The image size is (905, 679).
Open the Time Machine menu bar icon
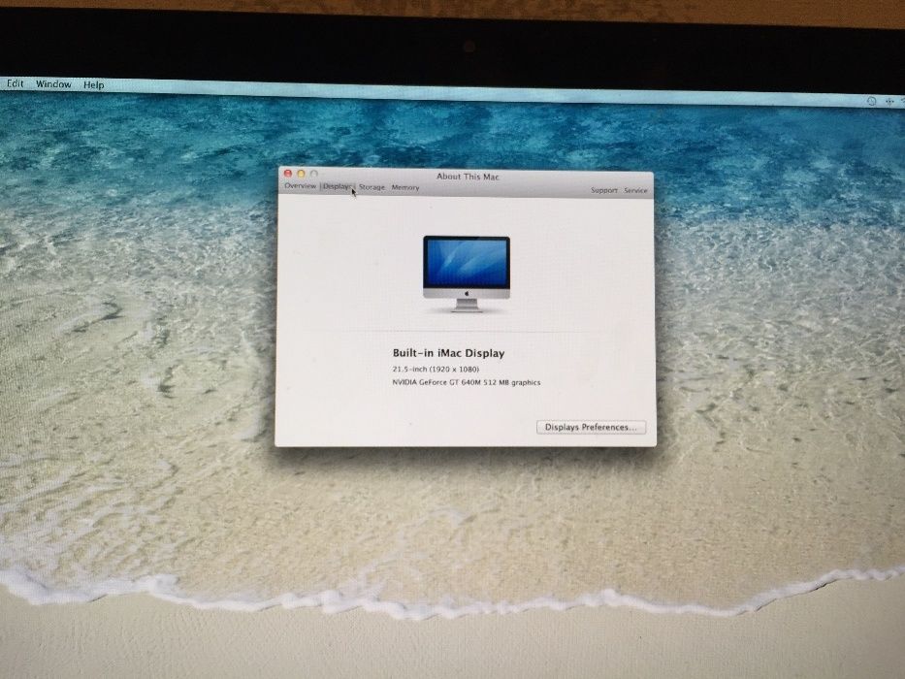tap(871, 101)
